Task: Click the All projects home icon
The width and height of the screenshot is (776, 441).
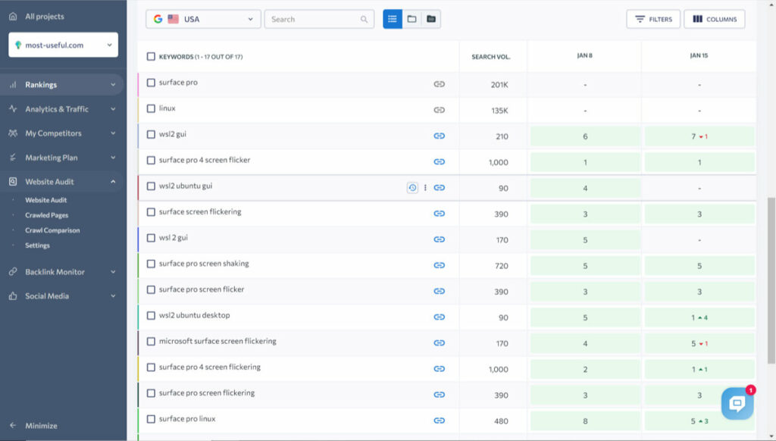Action: click(14, 17)
